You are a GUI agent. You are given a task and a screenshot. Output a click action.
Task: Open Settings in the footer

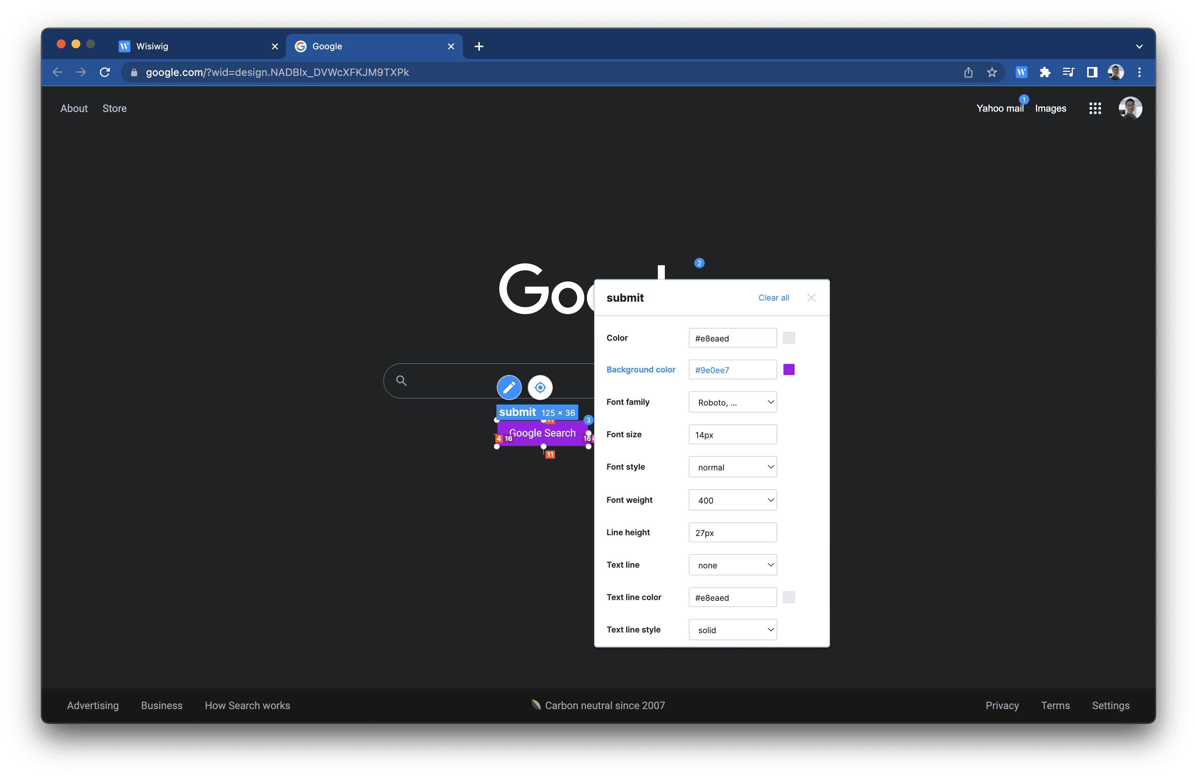click(x=1110, y=705)
